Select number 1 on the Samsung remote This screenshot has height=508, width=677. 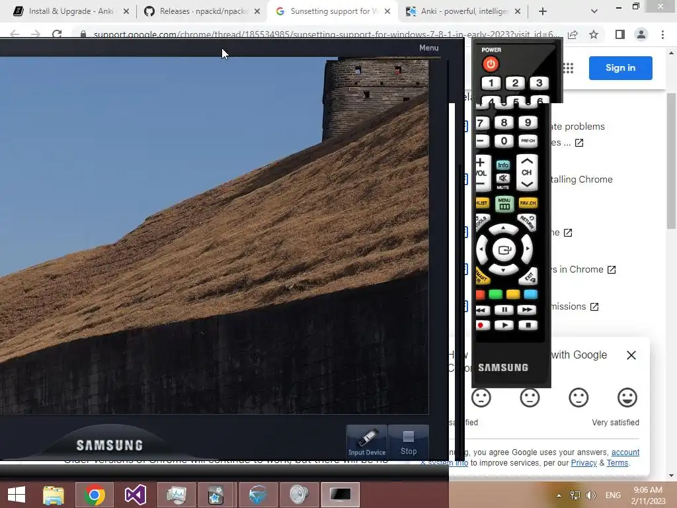pyautogui.click(x=491, y=83)
